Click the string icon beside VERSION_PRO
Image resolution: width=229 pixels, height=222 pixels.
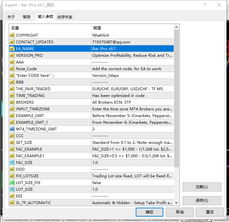click(x=12, y=56)
